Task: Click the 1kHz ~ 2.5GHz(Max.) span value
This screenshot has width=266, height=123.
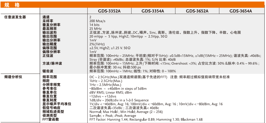Action: point(105,81)
